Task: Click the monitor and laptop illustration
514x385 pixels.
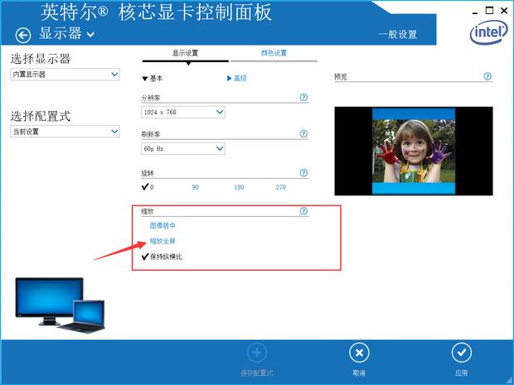Action: tap(60, 306)
